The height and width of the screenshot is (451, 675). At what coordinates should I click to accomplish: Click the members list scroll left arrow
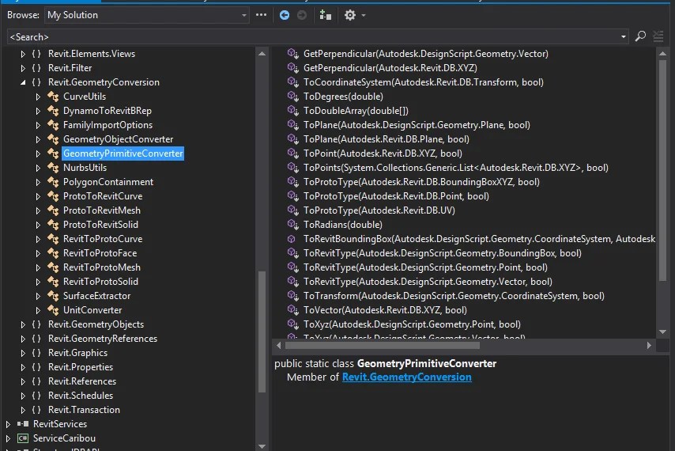278,346
